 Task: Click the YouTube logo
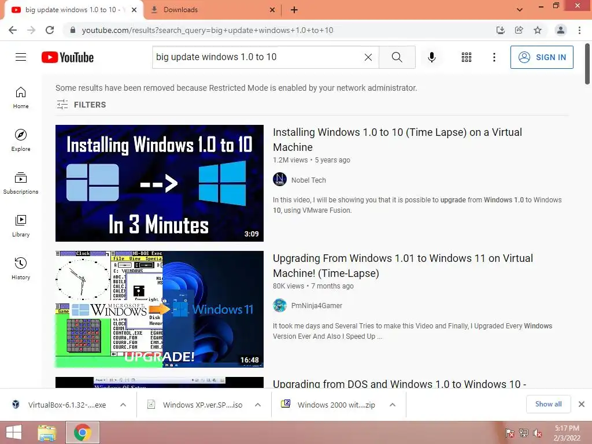tap(68, 57)
